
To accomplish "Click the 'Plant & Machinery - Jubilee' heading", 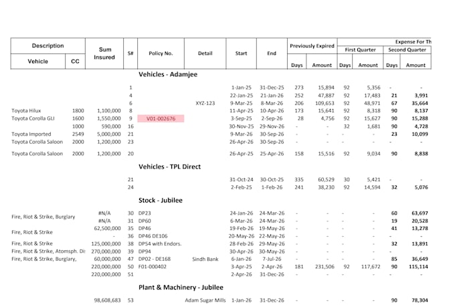I will coord(181,287).
